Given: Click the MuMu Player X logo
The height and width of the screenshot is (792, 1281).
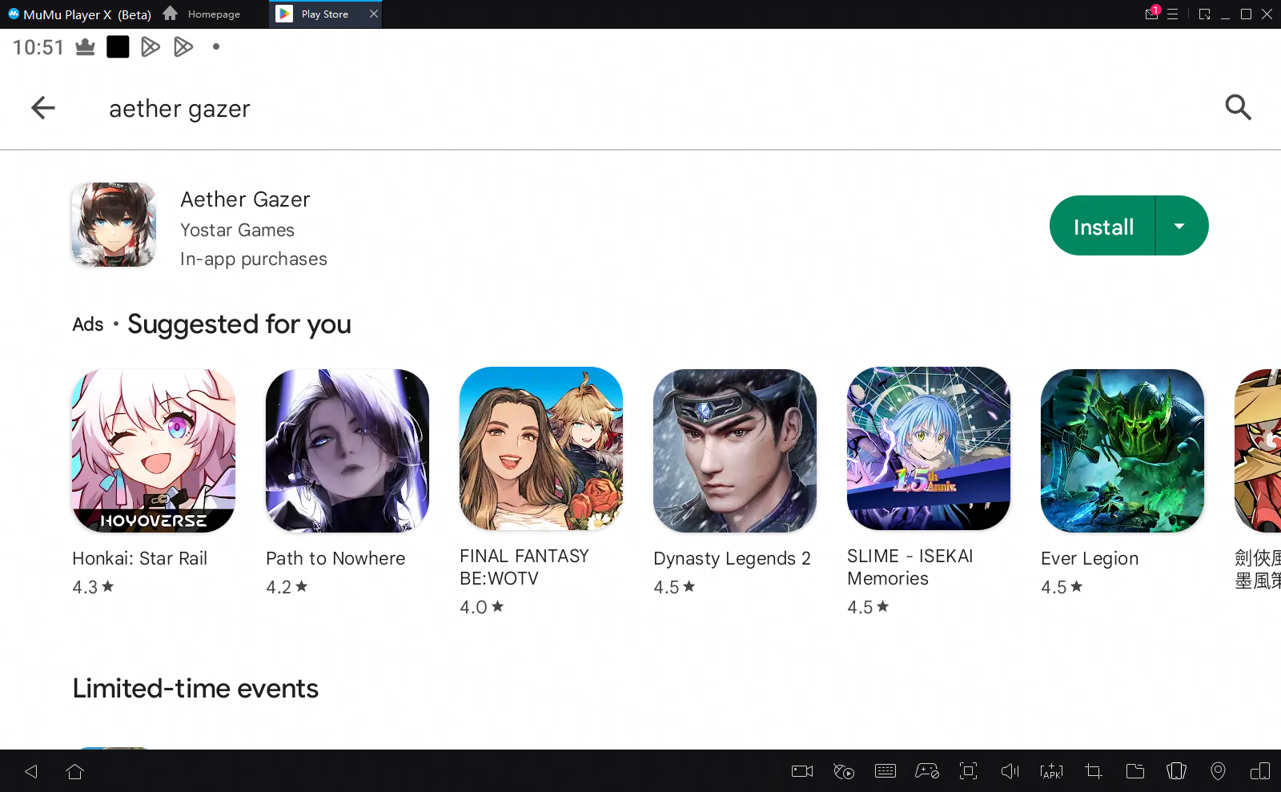Looking at the screenshot, I should (14, 14).
